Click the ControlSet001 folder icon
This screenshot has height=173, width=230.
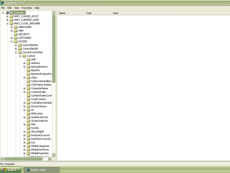click(x=20, y=45)
